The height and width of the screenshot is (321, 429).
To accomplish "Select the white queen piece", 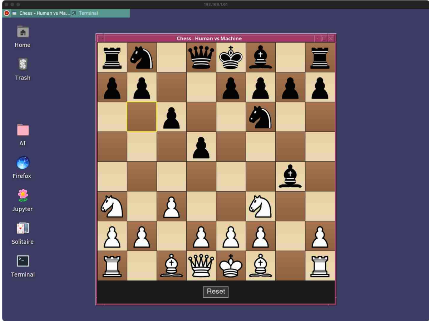I will coord(201,266).
